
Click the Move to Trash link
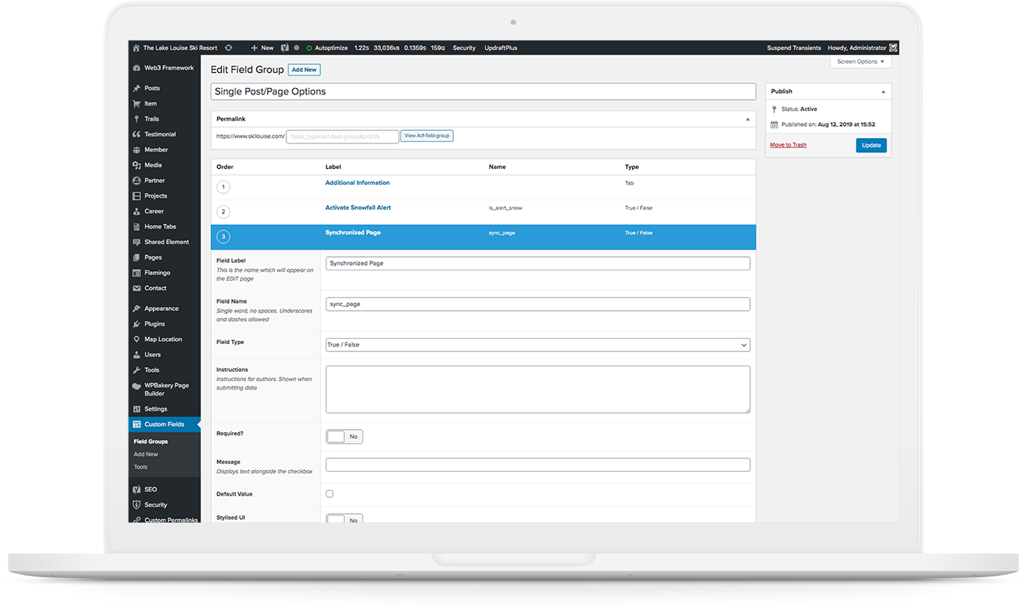(788, 144)
